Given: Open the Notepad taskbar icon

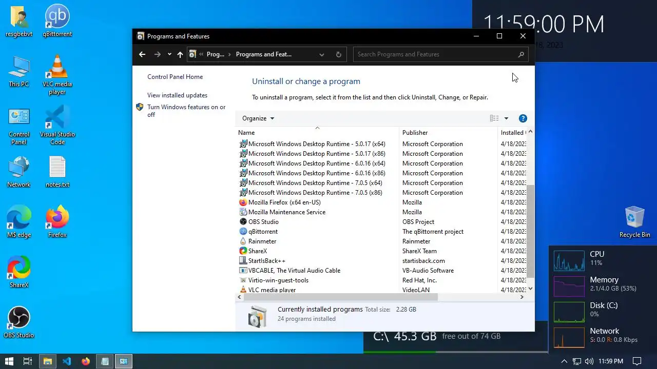Looking at the screenshot, I should pos(105,361).
